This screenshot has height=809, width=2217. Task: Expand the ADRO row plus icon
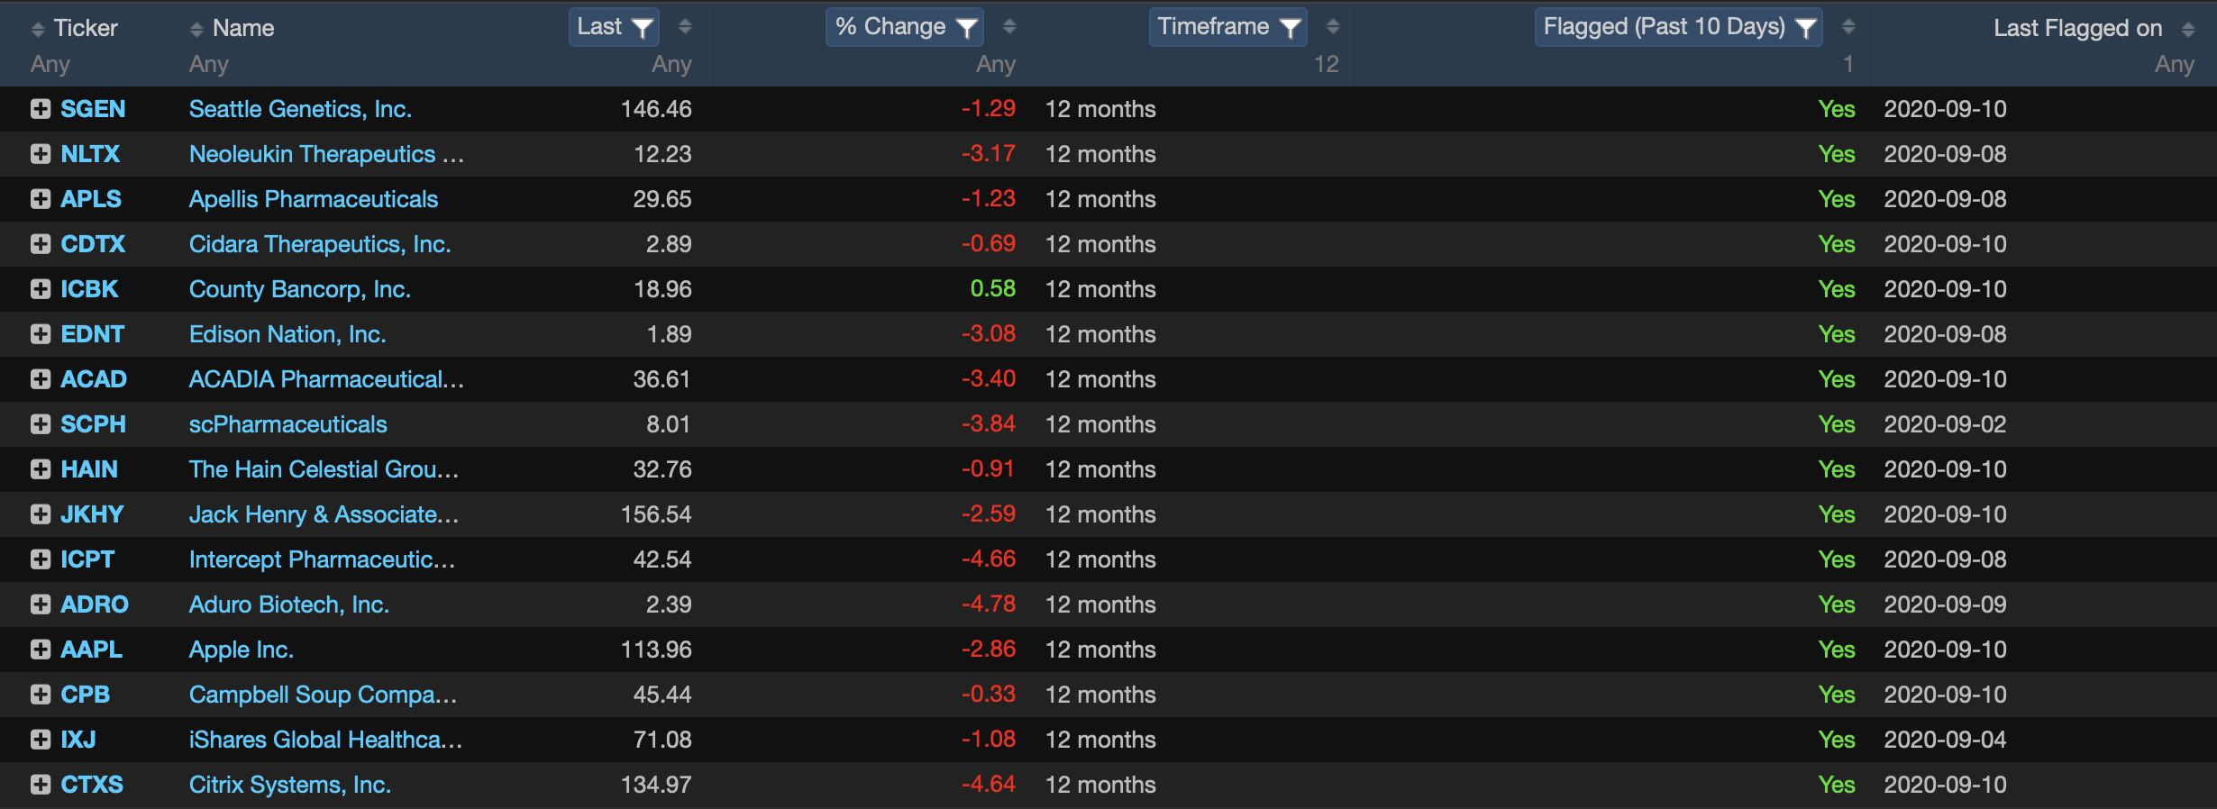coord(40,604)
